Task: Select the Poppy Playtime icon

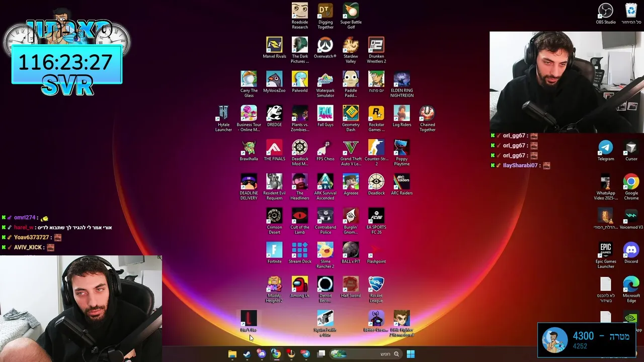Action: pyautogui.click(x=402, y=153)
